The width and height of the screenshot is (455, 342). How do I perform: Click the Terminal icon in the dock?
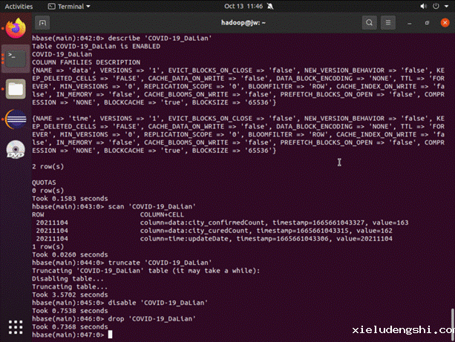pyautogui.click(x=14, y=58)
